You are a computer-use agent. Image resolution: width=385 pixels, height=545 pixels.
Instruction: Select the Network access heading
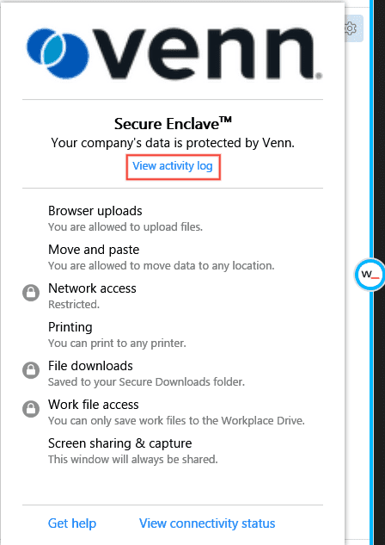click(92, 288)
